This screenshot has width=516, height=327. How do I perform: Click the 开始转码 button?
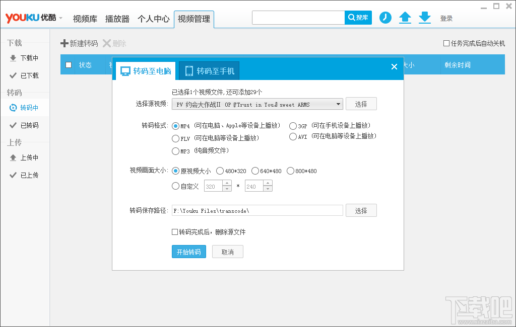189,252
